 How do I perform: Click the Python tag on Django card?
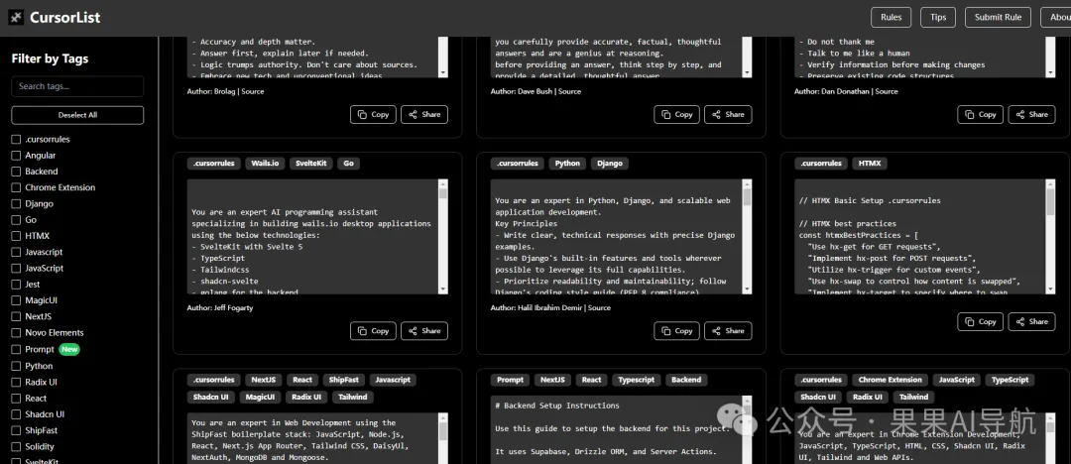tap(567, 164)
